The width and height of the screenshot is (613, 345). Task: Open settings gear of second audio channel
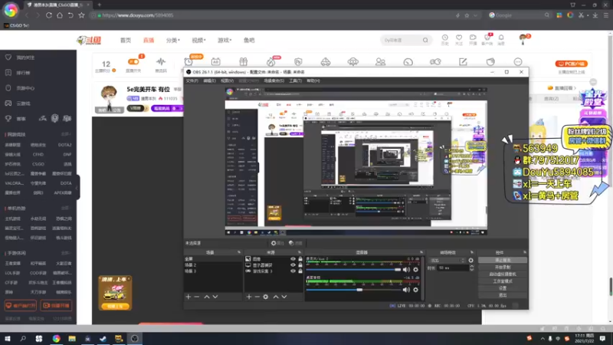[415, 290]
